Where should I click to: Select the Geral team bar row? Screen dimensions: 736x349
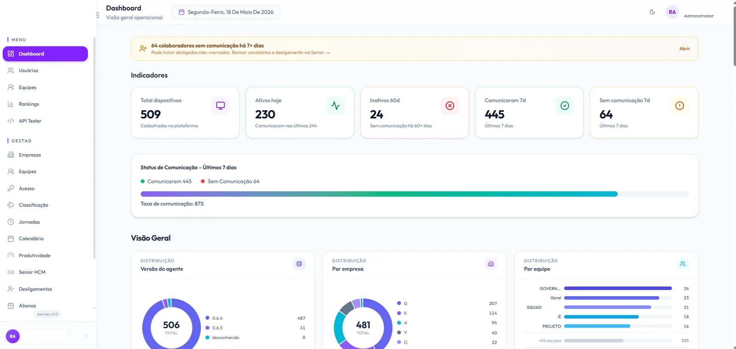[x=606, y=298]
